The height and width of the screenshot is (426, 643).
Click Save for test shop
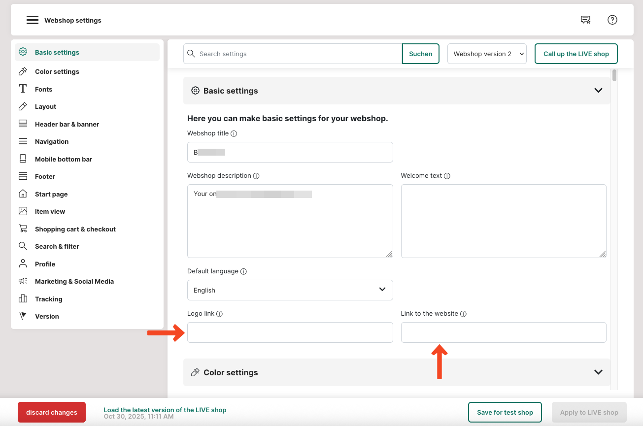(505, 412)
